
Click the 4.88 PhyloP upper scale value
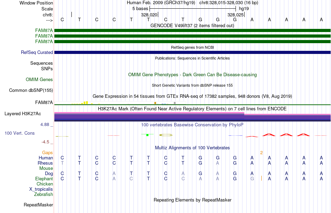[x=45, y=125]
